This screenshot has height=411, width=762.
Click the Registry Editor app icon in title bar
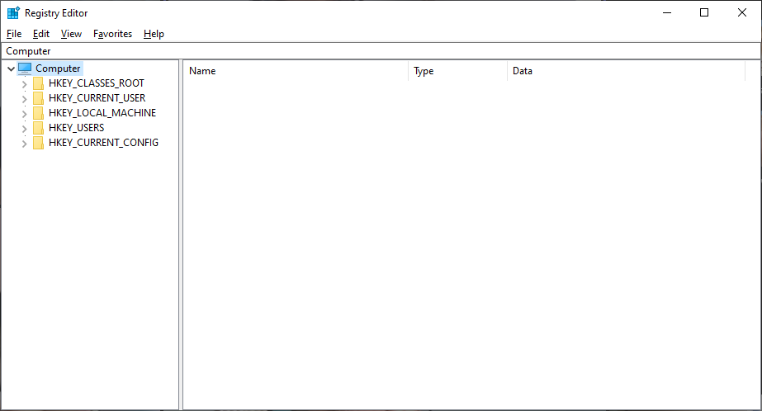[x=13, y=12]
